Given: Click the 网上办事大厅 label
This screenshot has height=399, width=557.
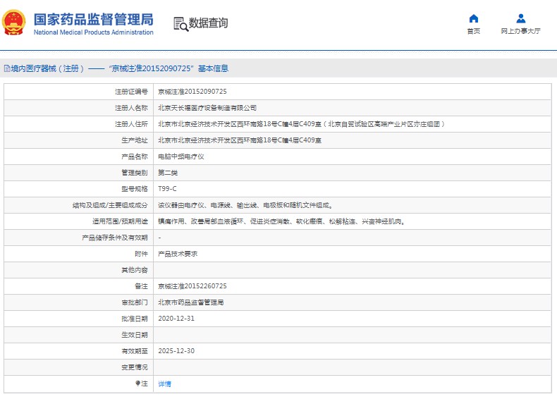Looking at the screenshot, I should click(521, 31).
